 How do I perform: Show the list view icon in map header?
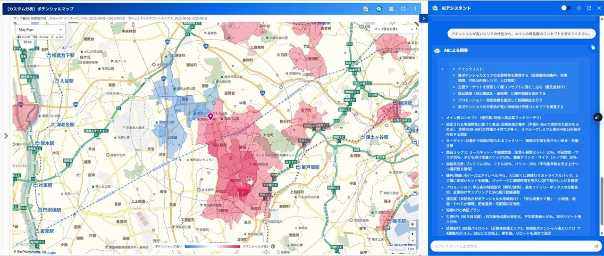(x=391, y=8)
